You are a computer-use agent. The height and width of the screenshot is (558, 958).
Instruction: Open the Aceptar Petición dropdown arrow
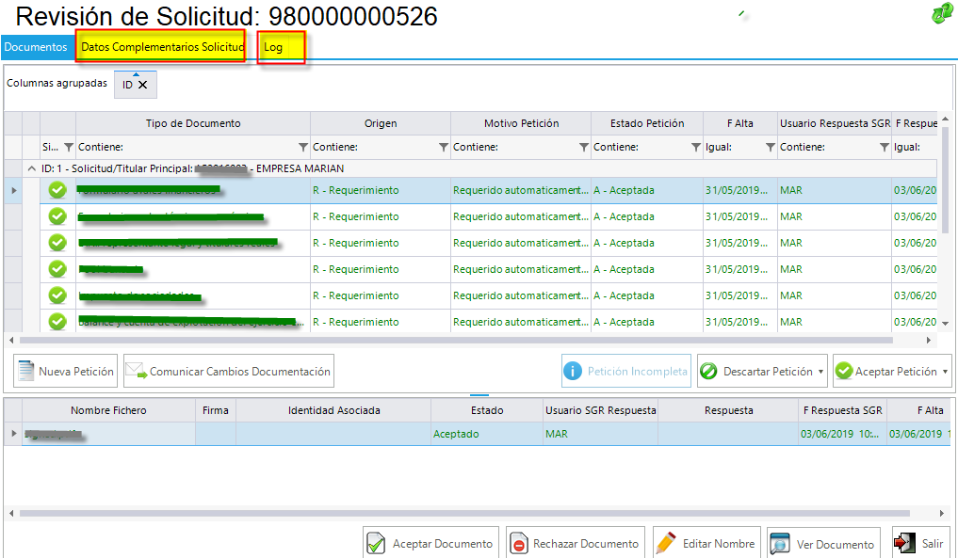coord(945,371)
